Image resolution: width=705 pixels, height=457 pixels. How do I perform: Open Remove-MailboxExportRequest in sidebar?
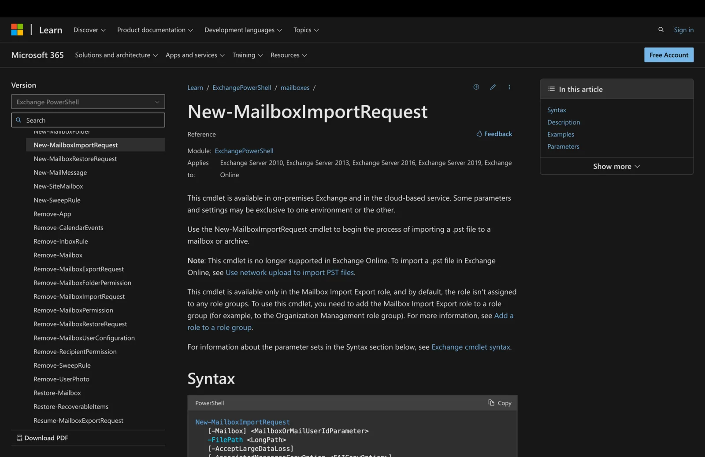78,269
